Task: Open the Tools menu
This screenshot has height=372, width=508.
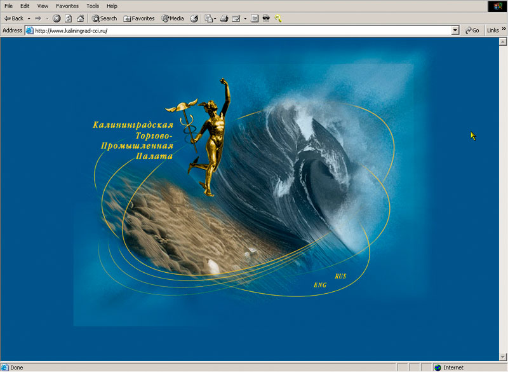Action: pos(93,6)
